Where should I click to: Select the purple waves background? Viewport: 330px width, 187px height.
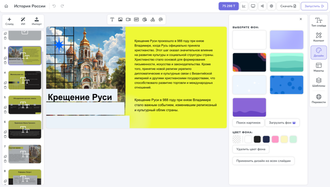(249, 108)
